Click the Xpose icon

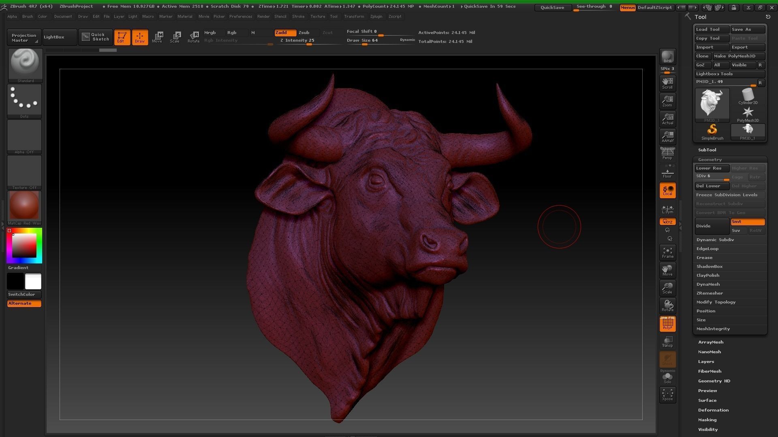click(x=667, y=395)
